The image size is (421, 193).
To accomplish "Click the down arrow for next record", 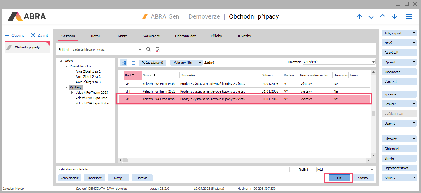I will coord(371,17).
